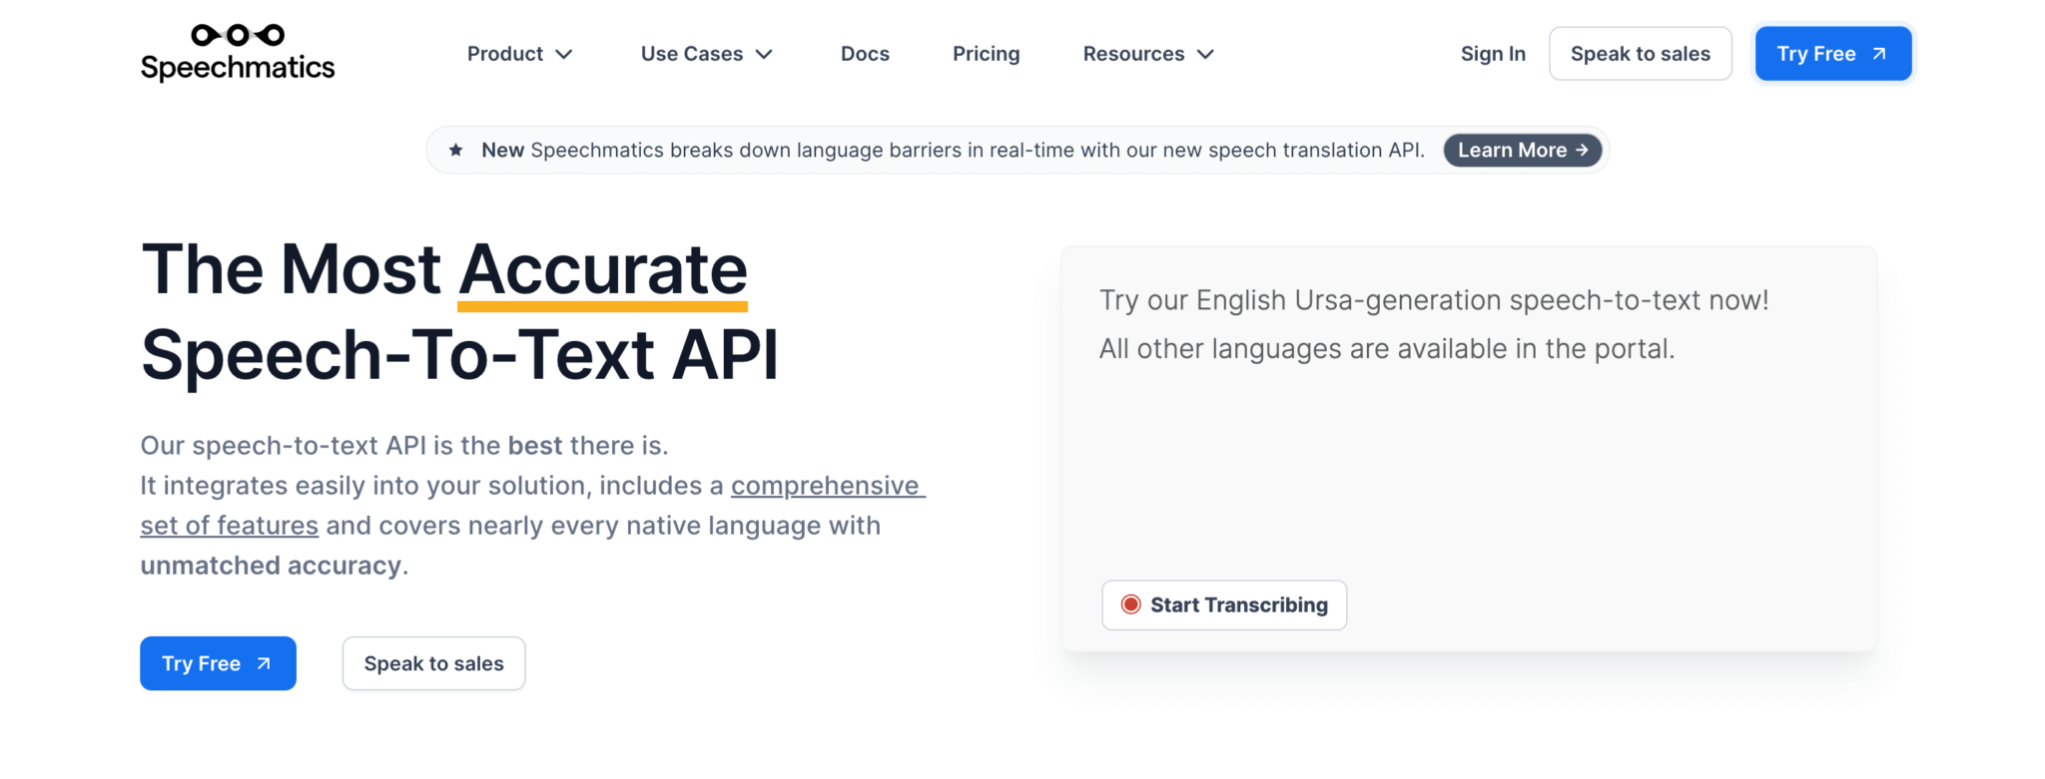Go to the Pricing page
The height and width of the screenshot is (779, 2045).
pyautogui.click(x=986, y=54)
